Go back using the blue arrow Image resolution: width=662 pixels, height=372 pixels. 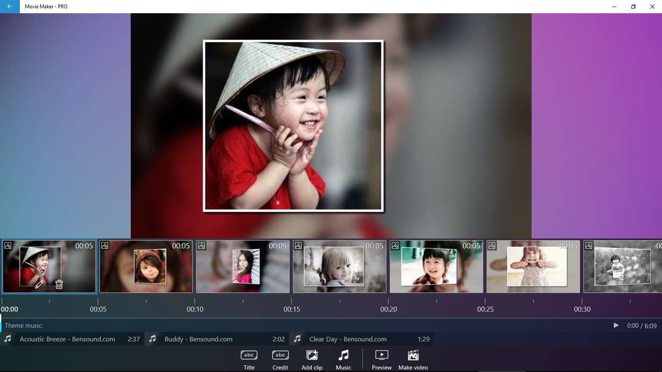click(x=10, y=7)
